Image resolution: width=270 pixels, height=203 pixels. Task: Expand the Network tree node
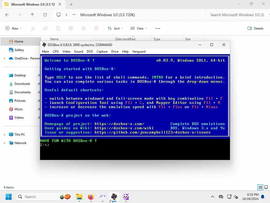coord(4,143)
